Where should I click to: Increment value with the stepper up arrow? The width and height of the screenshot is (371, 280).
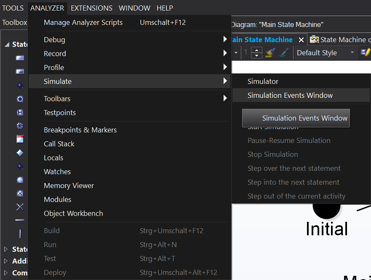click(256, 50)
